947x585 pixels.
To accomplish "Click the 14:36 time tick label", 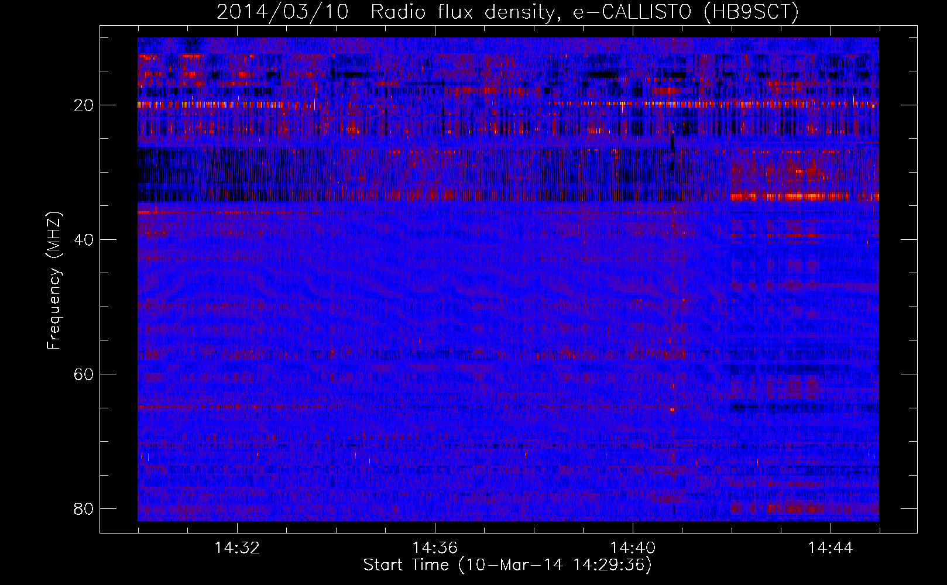I will 435,548.
